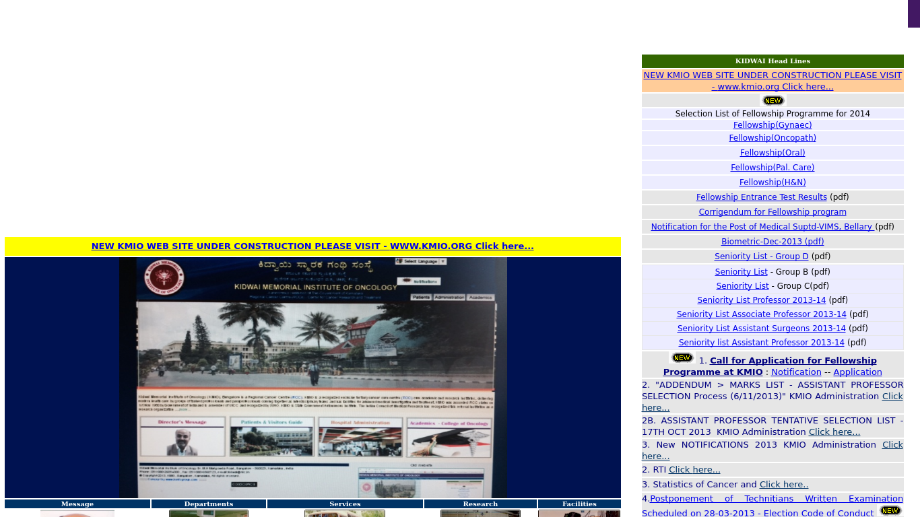Click the large KMIO website preview image
Viewport: 920px width, 517px height.
click(x=313, y=378)
